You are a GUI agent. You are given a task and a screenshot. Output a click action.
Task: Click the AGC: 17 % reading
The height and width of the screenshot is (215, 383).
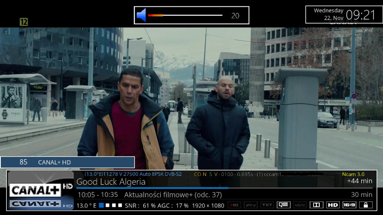pyautogui.click(x=173, y=206)
